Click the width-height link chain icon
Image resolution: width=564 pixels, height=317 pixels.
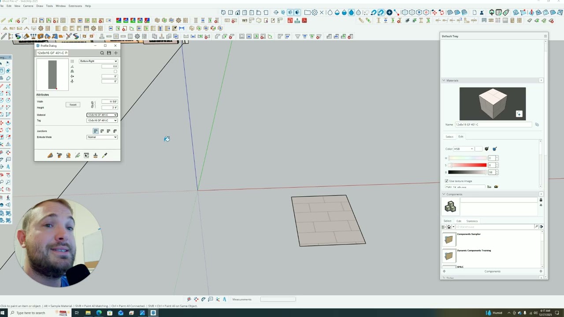pyautogui.click(x=93, y=105)
